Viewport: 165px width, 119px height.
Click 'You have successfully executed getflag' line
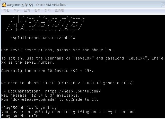pos(68,112)
